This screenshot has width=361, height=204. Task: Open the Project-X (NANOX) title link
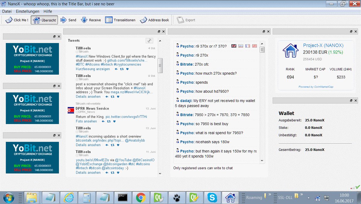click(x=323, y=46)
